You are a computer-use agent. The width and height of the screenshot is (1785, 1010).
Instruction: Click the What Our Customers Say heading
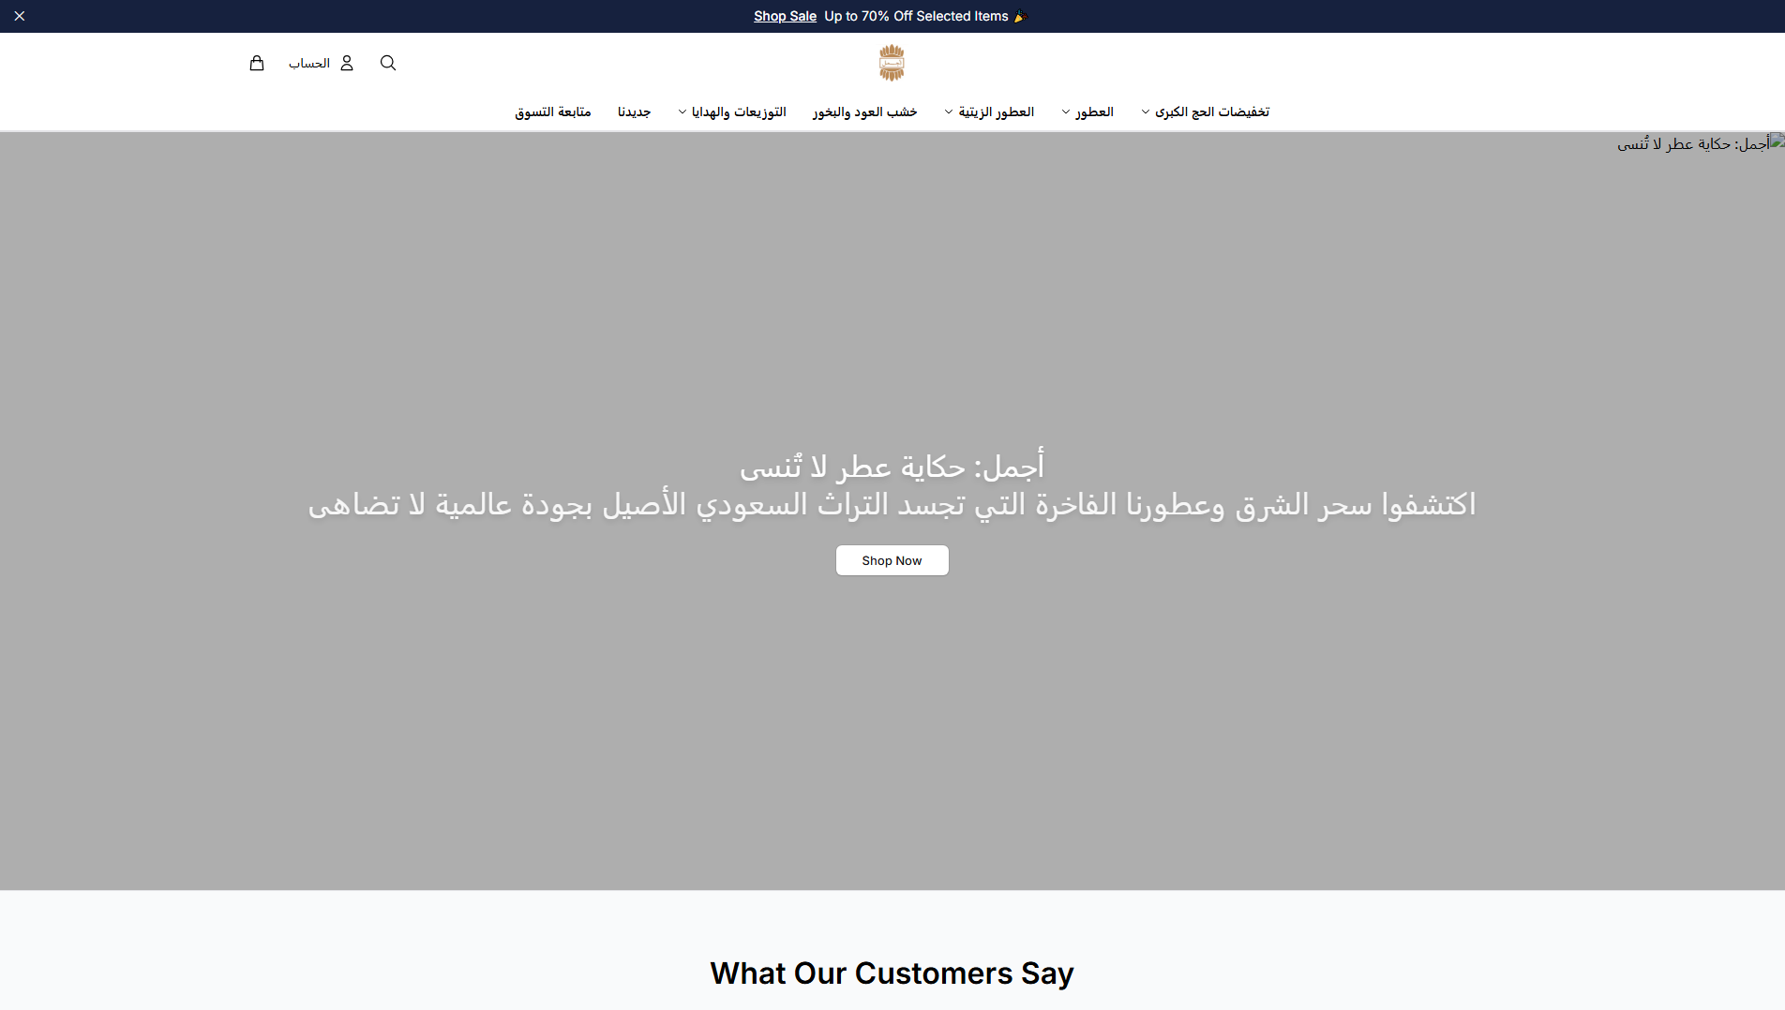tap(892, 973)
